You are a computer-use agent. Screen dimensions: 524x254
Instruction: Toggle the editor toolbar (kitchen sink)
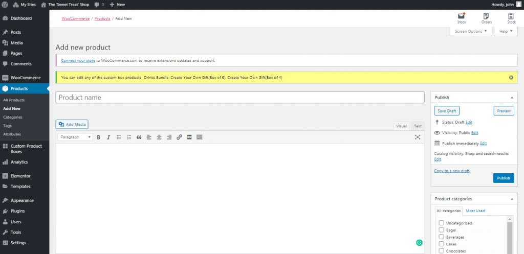click(x=200, y=137)
